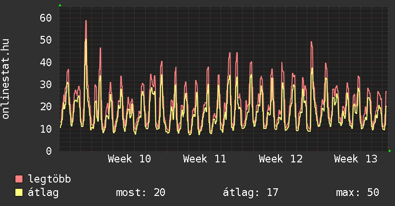This screenshot has height=206, width=395.
Task: Click the Week 13 axis label
Action: (x=356, y=159)
